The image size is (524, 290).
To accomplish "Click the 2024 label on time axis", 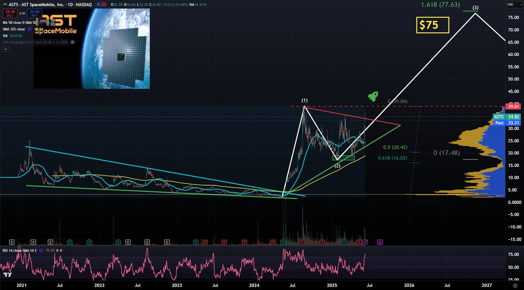I will click(254, 285).
